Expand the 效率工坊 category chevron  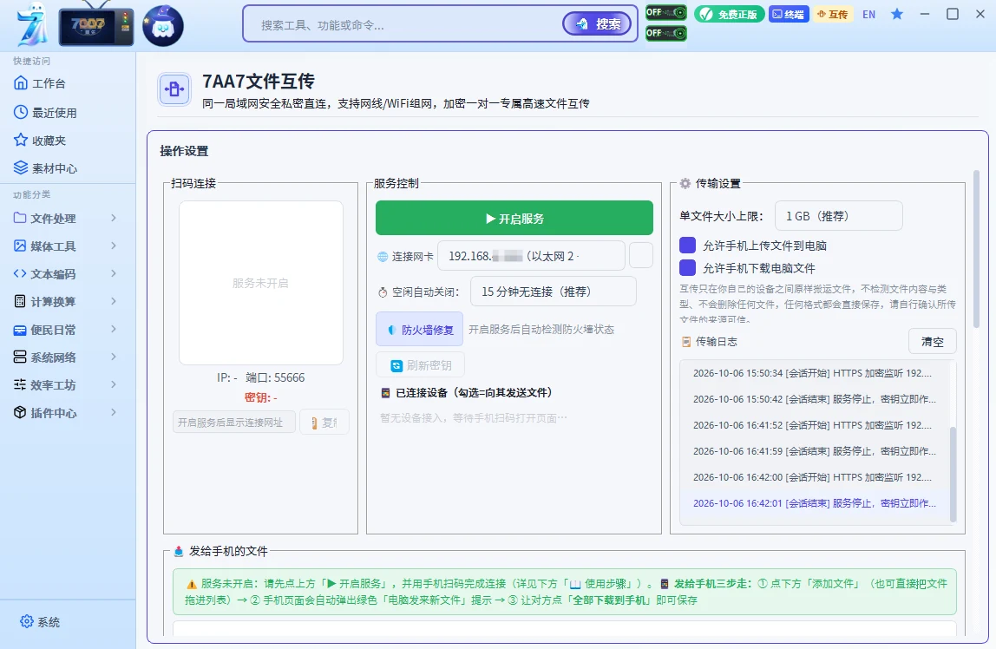point(114,385)
